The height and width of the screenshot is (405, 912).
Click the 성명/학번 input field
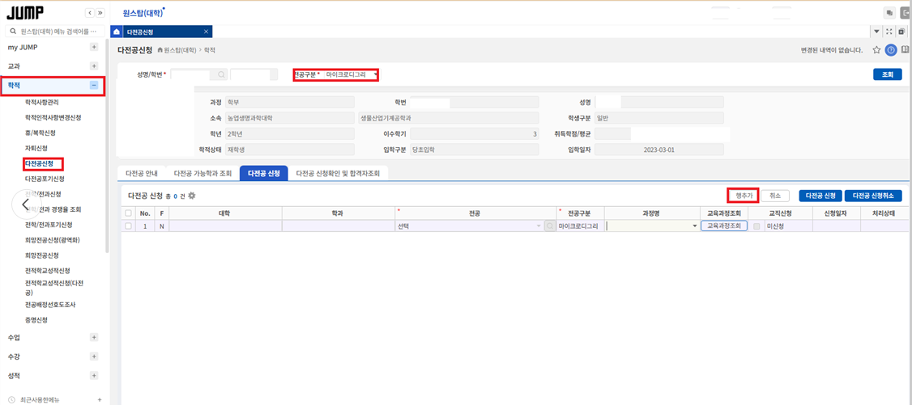(x=193, y=74)
